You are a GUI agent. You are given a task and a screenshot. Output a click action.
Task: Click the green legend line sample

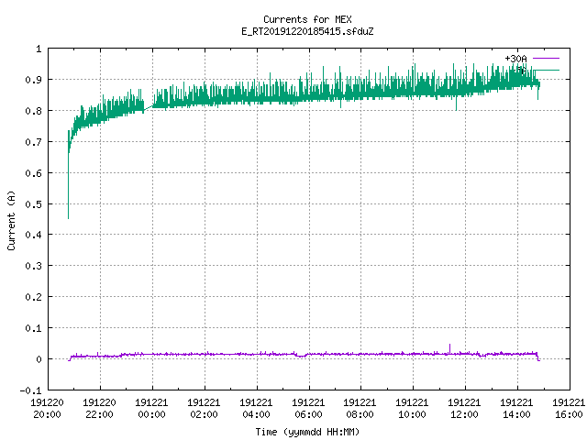tap(546, 71)
